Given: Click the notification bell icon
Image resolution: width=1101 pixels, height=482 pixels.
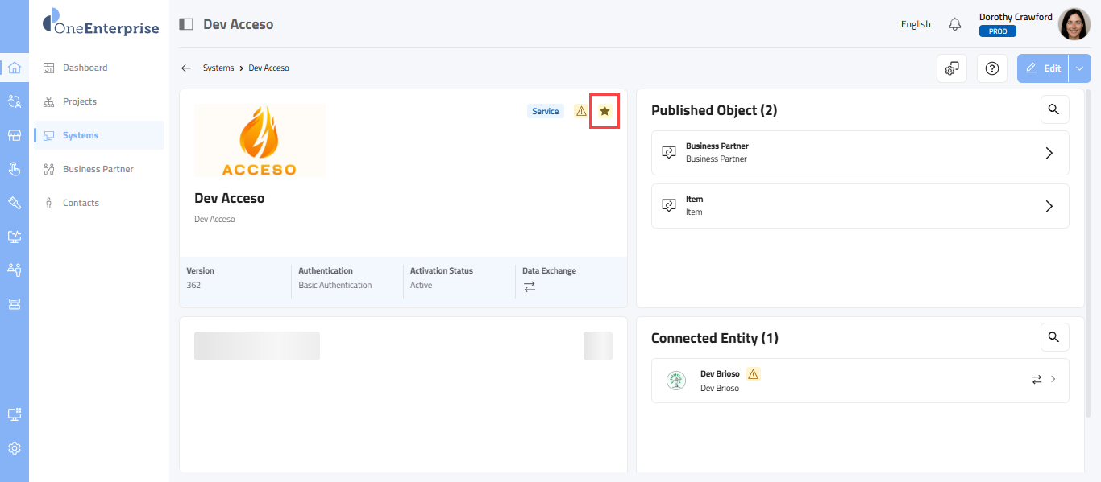Looking at the screenshot, I should pos(955,24).
